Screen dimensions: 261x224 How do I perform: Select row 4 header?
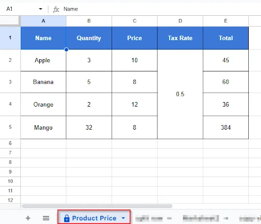tap(10, 104)
